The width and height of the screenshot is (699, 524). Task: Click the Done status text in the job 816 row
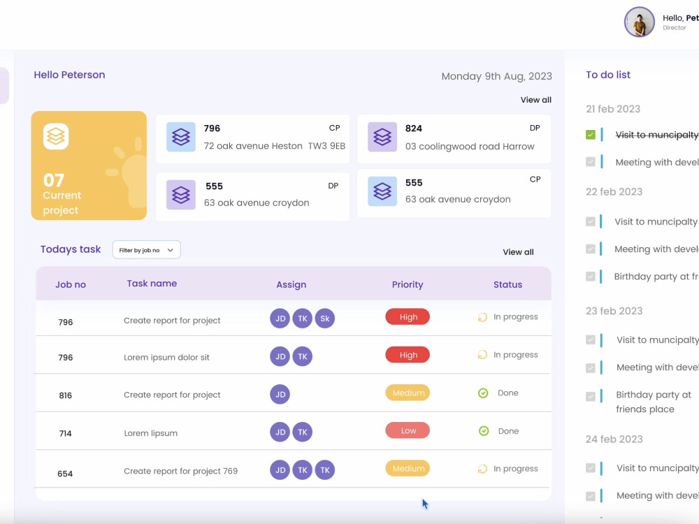(507, 393)
